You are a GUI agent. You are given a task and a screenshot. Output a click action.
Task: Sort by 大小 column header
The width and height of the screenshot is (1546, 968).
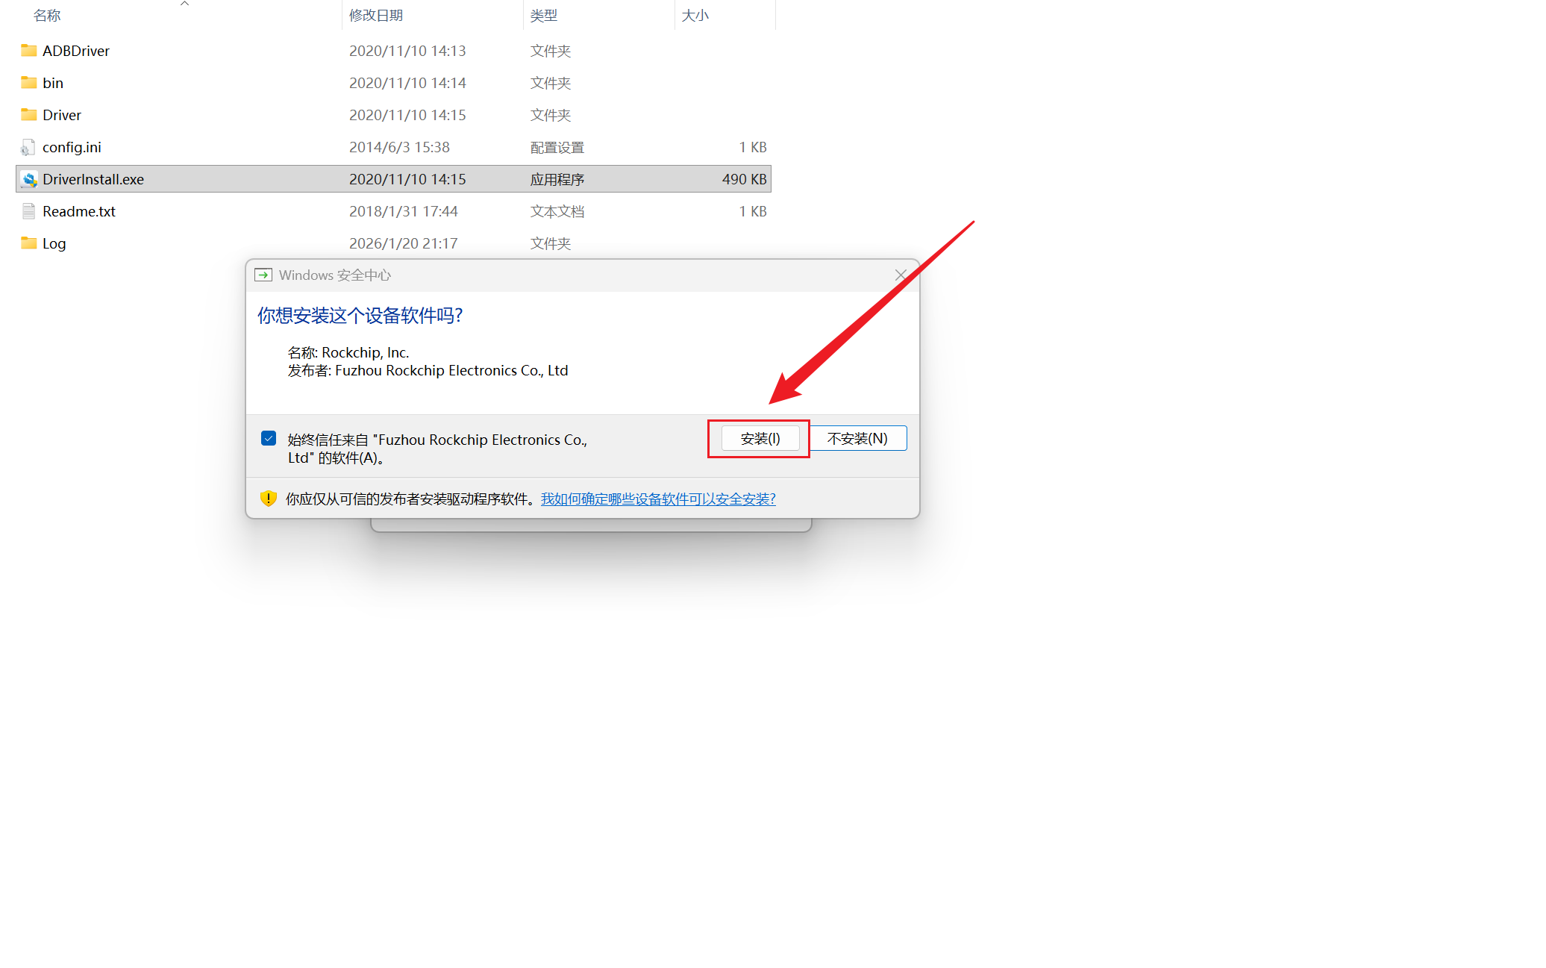[695, 16]
